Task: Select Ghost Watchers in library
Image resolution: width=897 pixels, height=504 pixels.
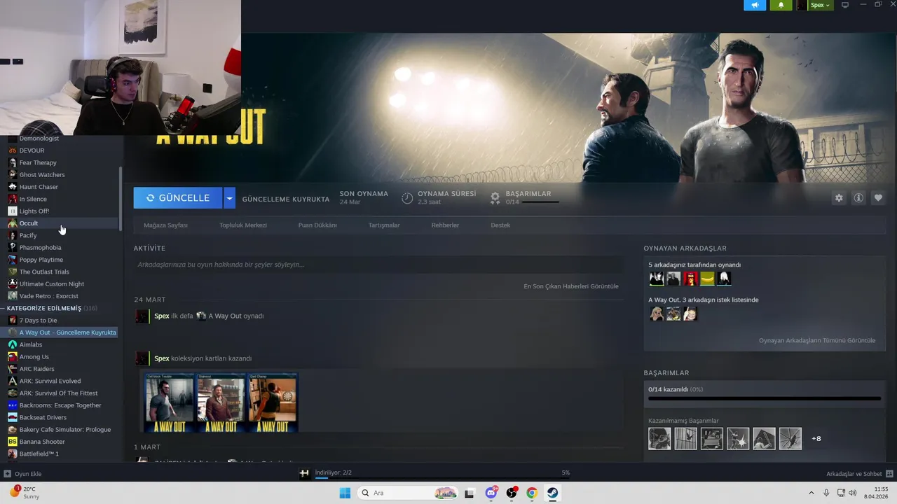Action: click(x=42, y=175)
